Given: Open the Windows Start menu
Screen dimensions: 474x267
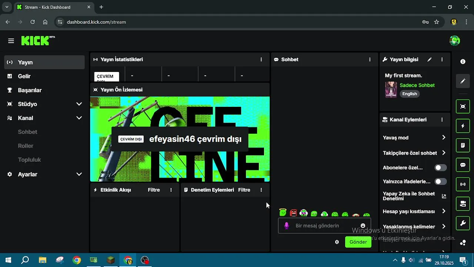Looking at the screenshot, I should [x=8, y=260].
